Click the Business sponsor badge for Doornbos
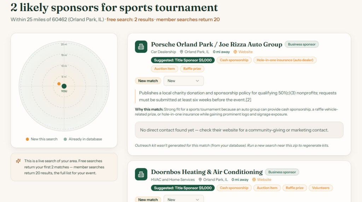Image resolution: width=362 pixels, height=202 pixels. (282, 172)
